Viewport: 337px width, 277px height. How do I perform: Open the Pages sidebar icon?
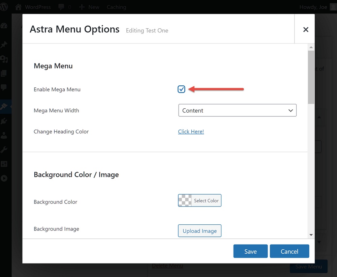click(x=4, y=74)
